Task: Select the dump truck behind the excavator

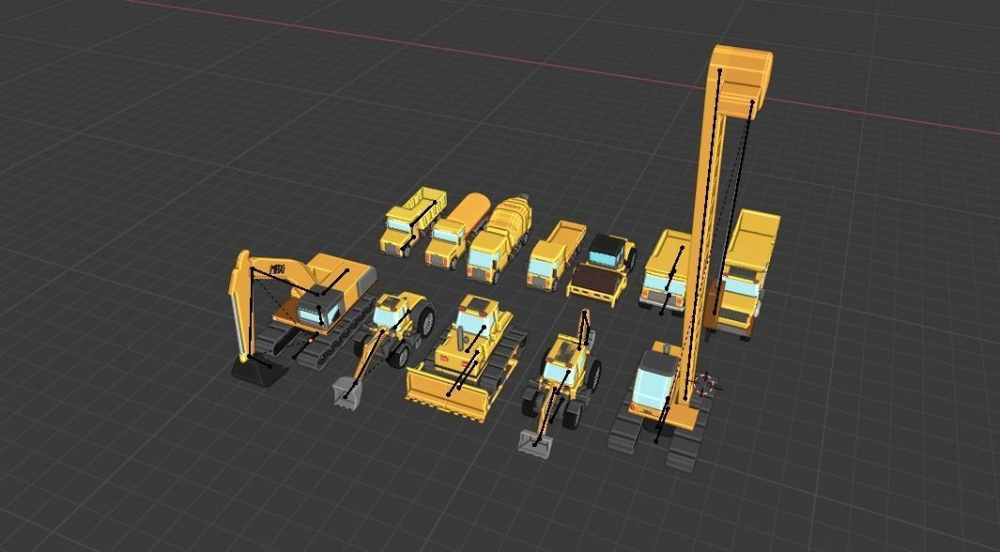Action: tap(412, 222)
